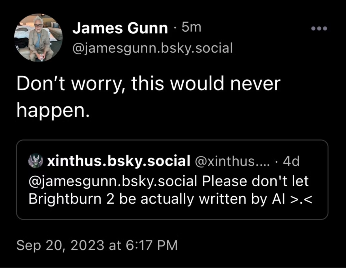Tap the xinthus avatar in quoted post
The height and width of the screenshot is (268, 346).
(x=35, y=162)
